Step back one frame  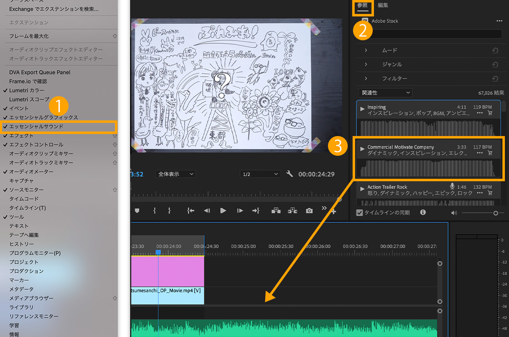(207, 211)
